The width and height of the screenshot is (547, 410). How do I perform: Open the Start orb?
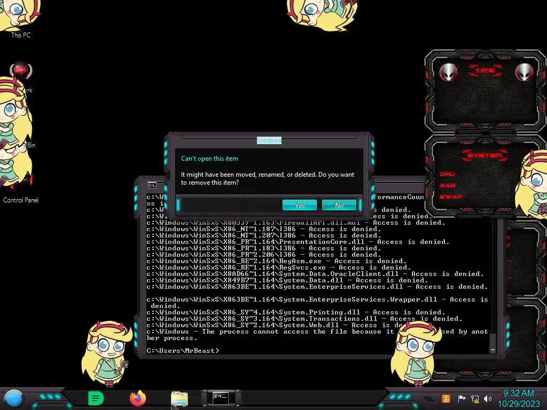[14, 399]
